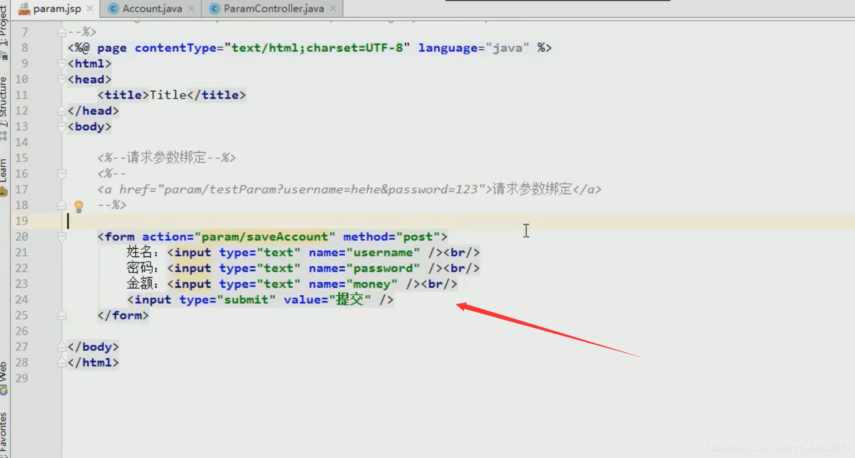Open the ParamController.java editor tab
The width and height of the screenshot is (855, 458).
click(274, 9)
